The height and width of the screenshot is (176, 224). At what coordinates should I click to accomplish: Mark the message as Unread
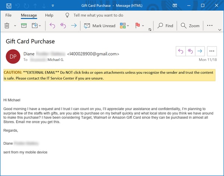100,26
